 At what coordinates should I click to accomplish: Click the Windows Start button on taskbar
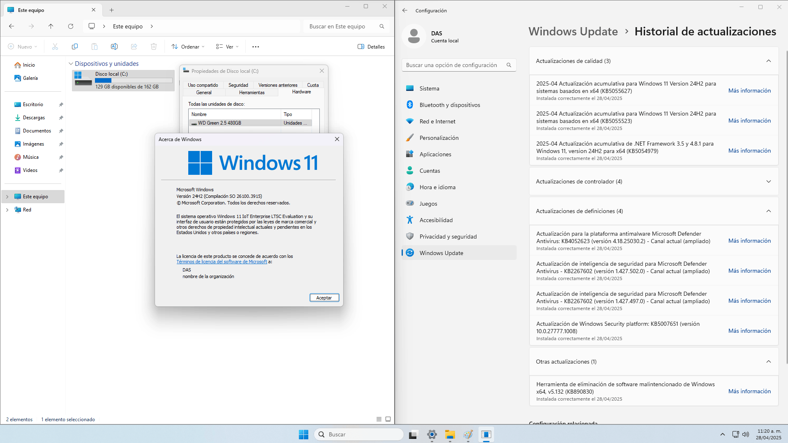click(x=304, y=434)
